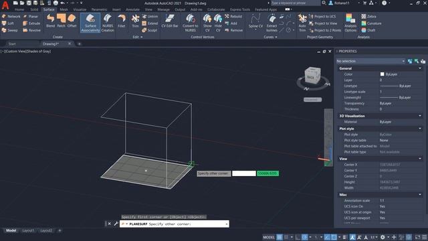This screenshot has width=428, height=241.
Task: Click the Auto Trim toggle
Action: coord(302,23)
